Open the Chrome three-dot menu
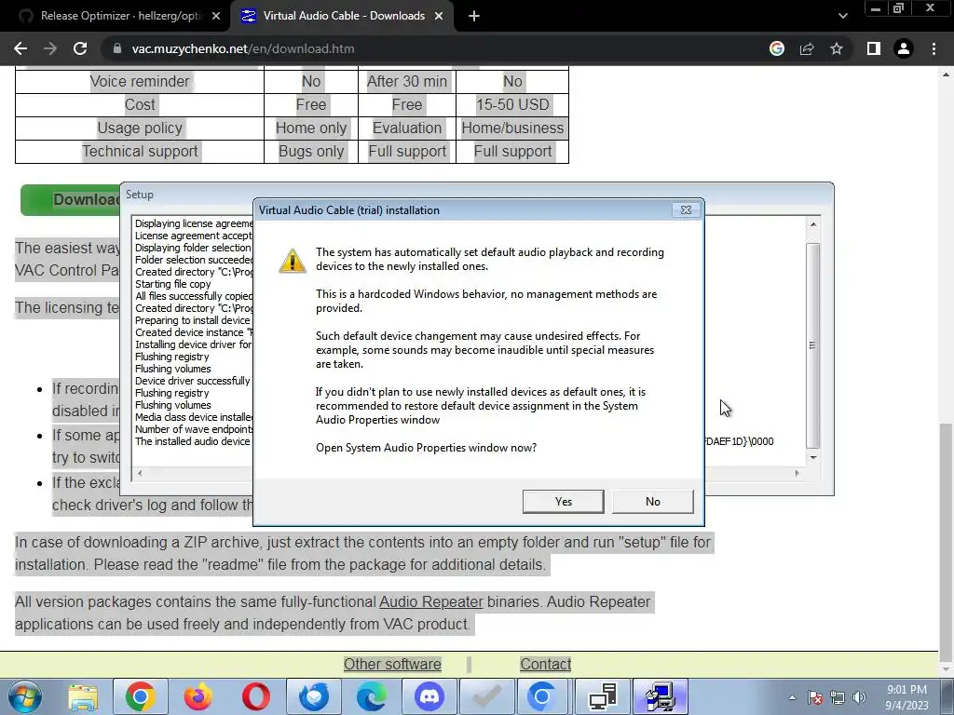This screenshot has height=715, width=954. tap(934, 48)
